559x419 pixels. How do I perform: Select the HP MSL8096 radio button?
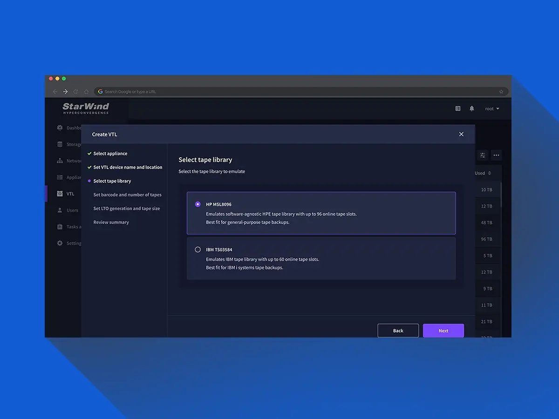[x=198, y=204]
